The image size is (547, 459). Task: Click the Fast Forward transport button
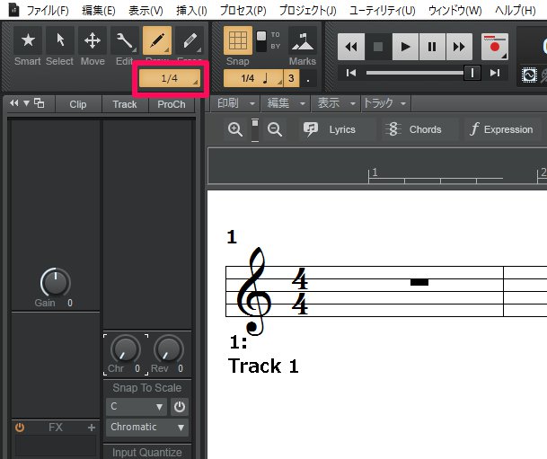[x=459, y=47]
